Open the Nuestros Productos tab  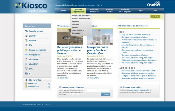click(x=94, y=11)
